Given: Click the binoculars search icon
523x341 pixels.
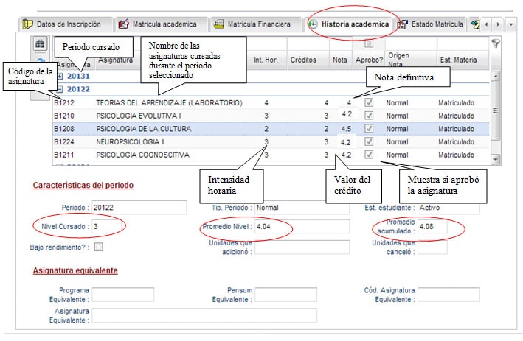Looking at the screenshot, I should point(41,43).
